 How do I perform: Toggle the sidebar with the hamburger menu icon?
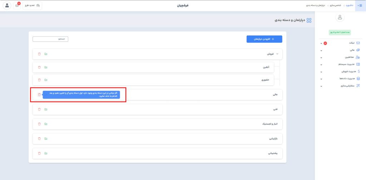point(360,6)
